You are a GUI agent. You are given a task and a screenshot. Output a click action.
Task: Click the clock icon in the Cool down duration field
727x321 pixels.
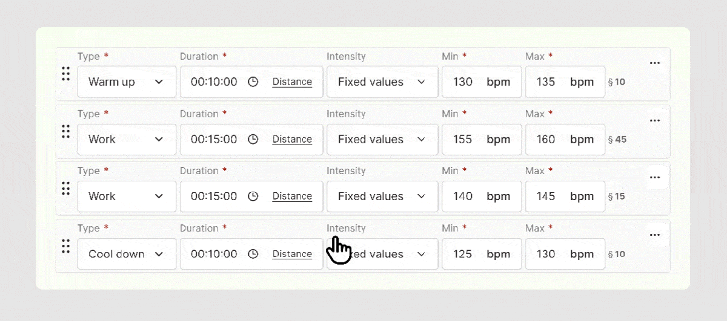point(253,254)
